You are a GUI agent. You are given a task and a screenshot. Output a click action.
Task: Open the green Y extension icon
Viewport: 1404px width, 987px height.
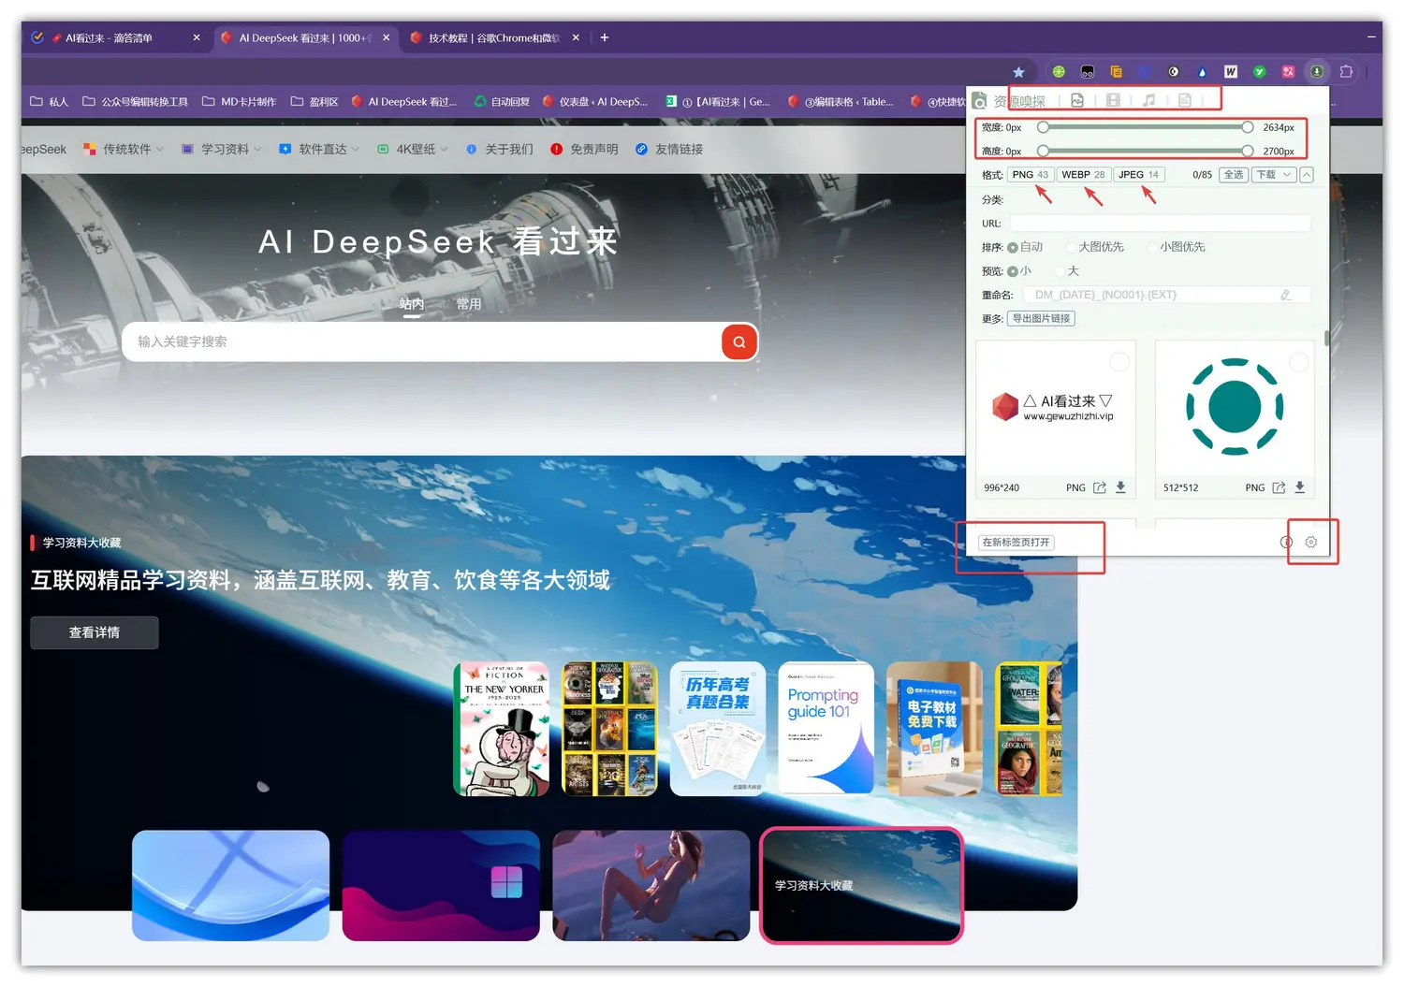(x=1260, y=71)
